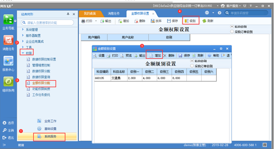
Task: Open dropdown arrow beside smiley icon
Action: pyautogui.click(x=213, y=13)
